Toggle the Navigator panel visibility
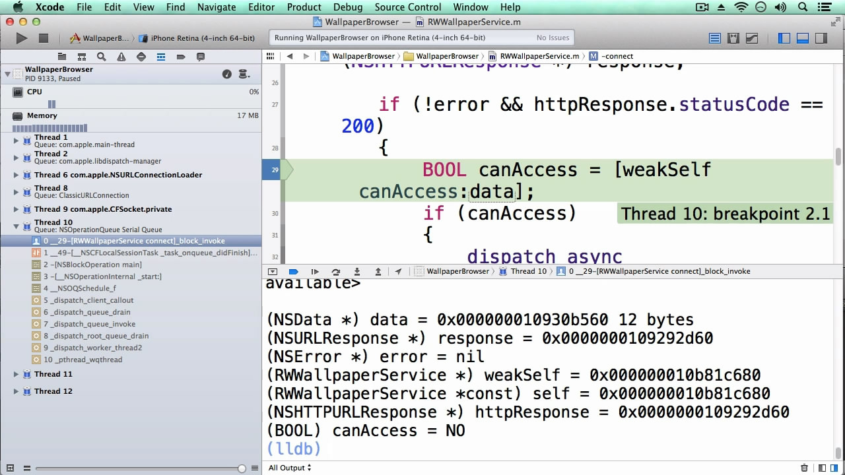Image resolution: width=845 pixels, height=475 pixels. [784, 38]
